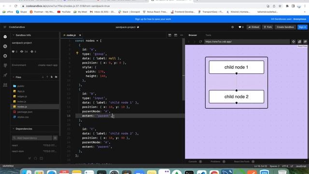This screenshot has height=174, width=309.
Task: Select child node 1 in preview
Action: pyautogui.click(x=236, y=67)
